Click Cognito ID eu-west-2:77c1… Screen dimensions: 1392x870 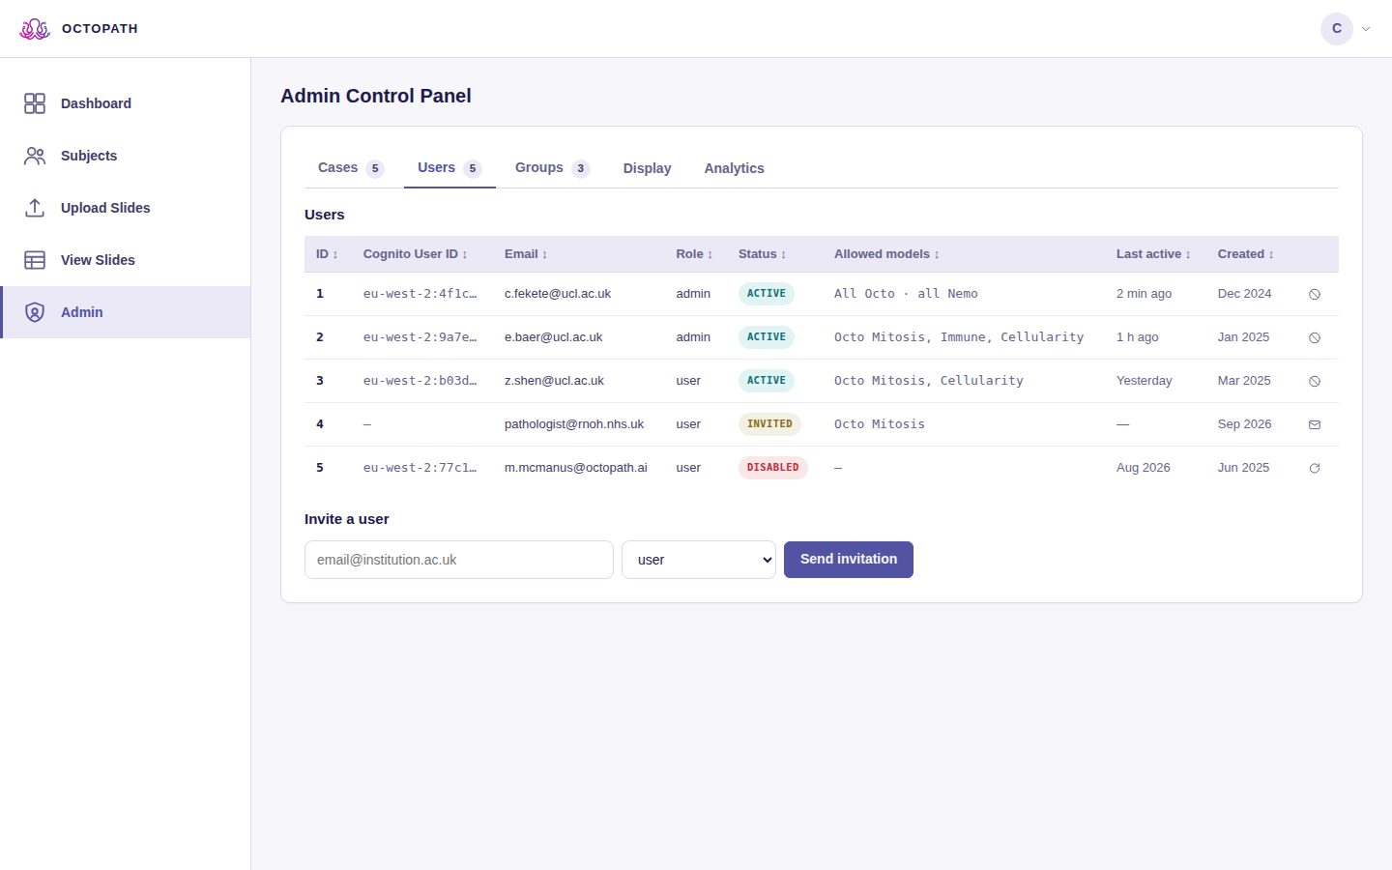[420, 468]
